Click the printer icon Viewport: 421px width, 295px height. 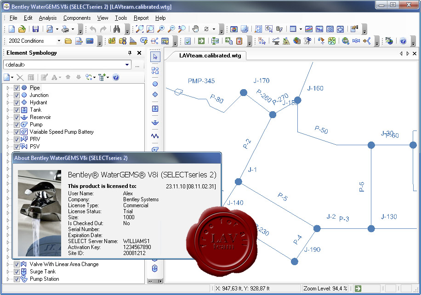pyautogui.click(x=65, y=29)
